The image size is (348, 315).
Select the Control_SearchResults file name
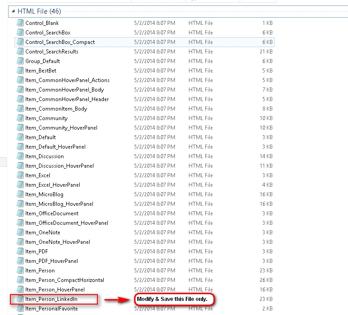click(x=52, y=52)
